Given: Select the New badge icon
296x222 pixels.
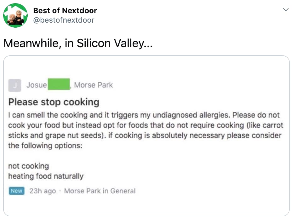Looking at the screenshot, I should tap(16, 191).
